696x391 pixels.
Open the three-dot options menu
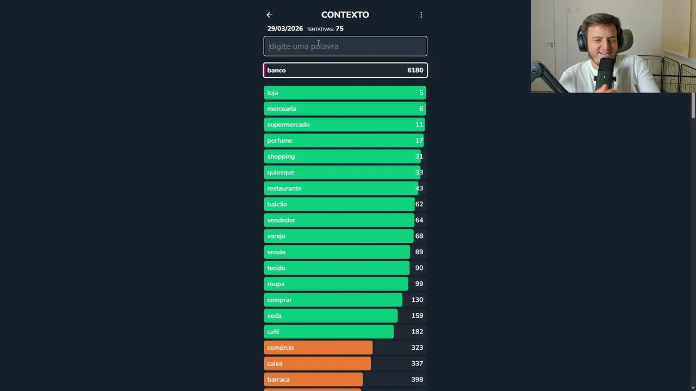421,15
